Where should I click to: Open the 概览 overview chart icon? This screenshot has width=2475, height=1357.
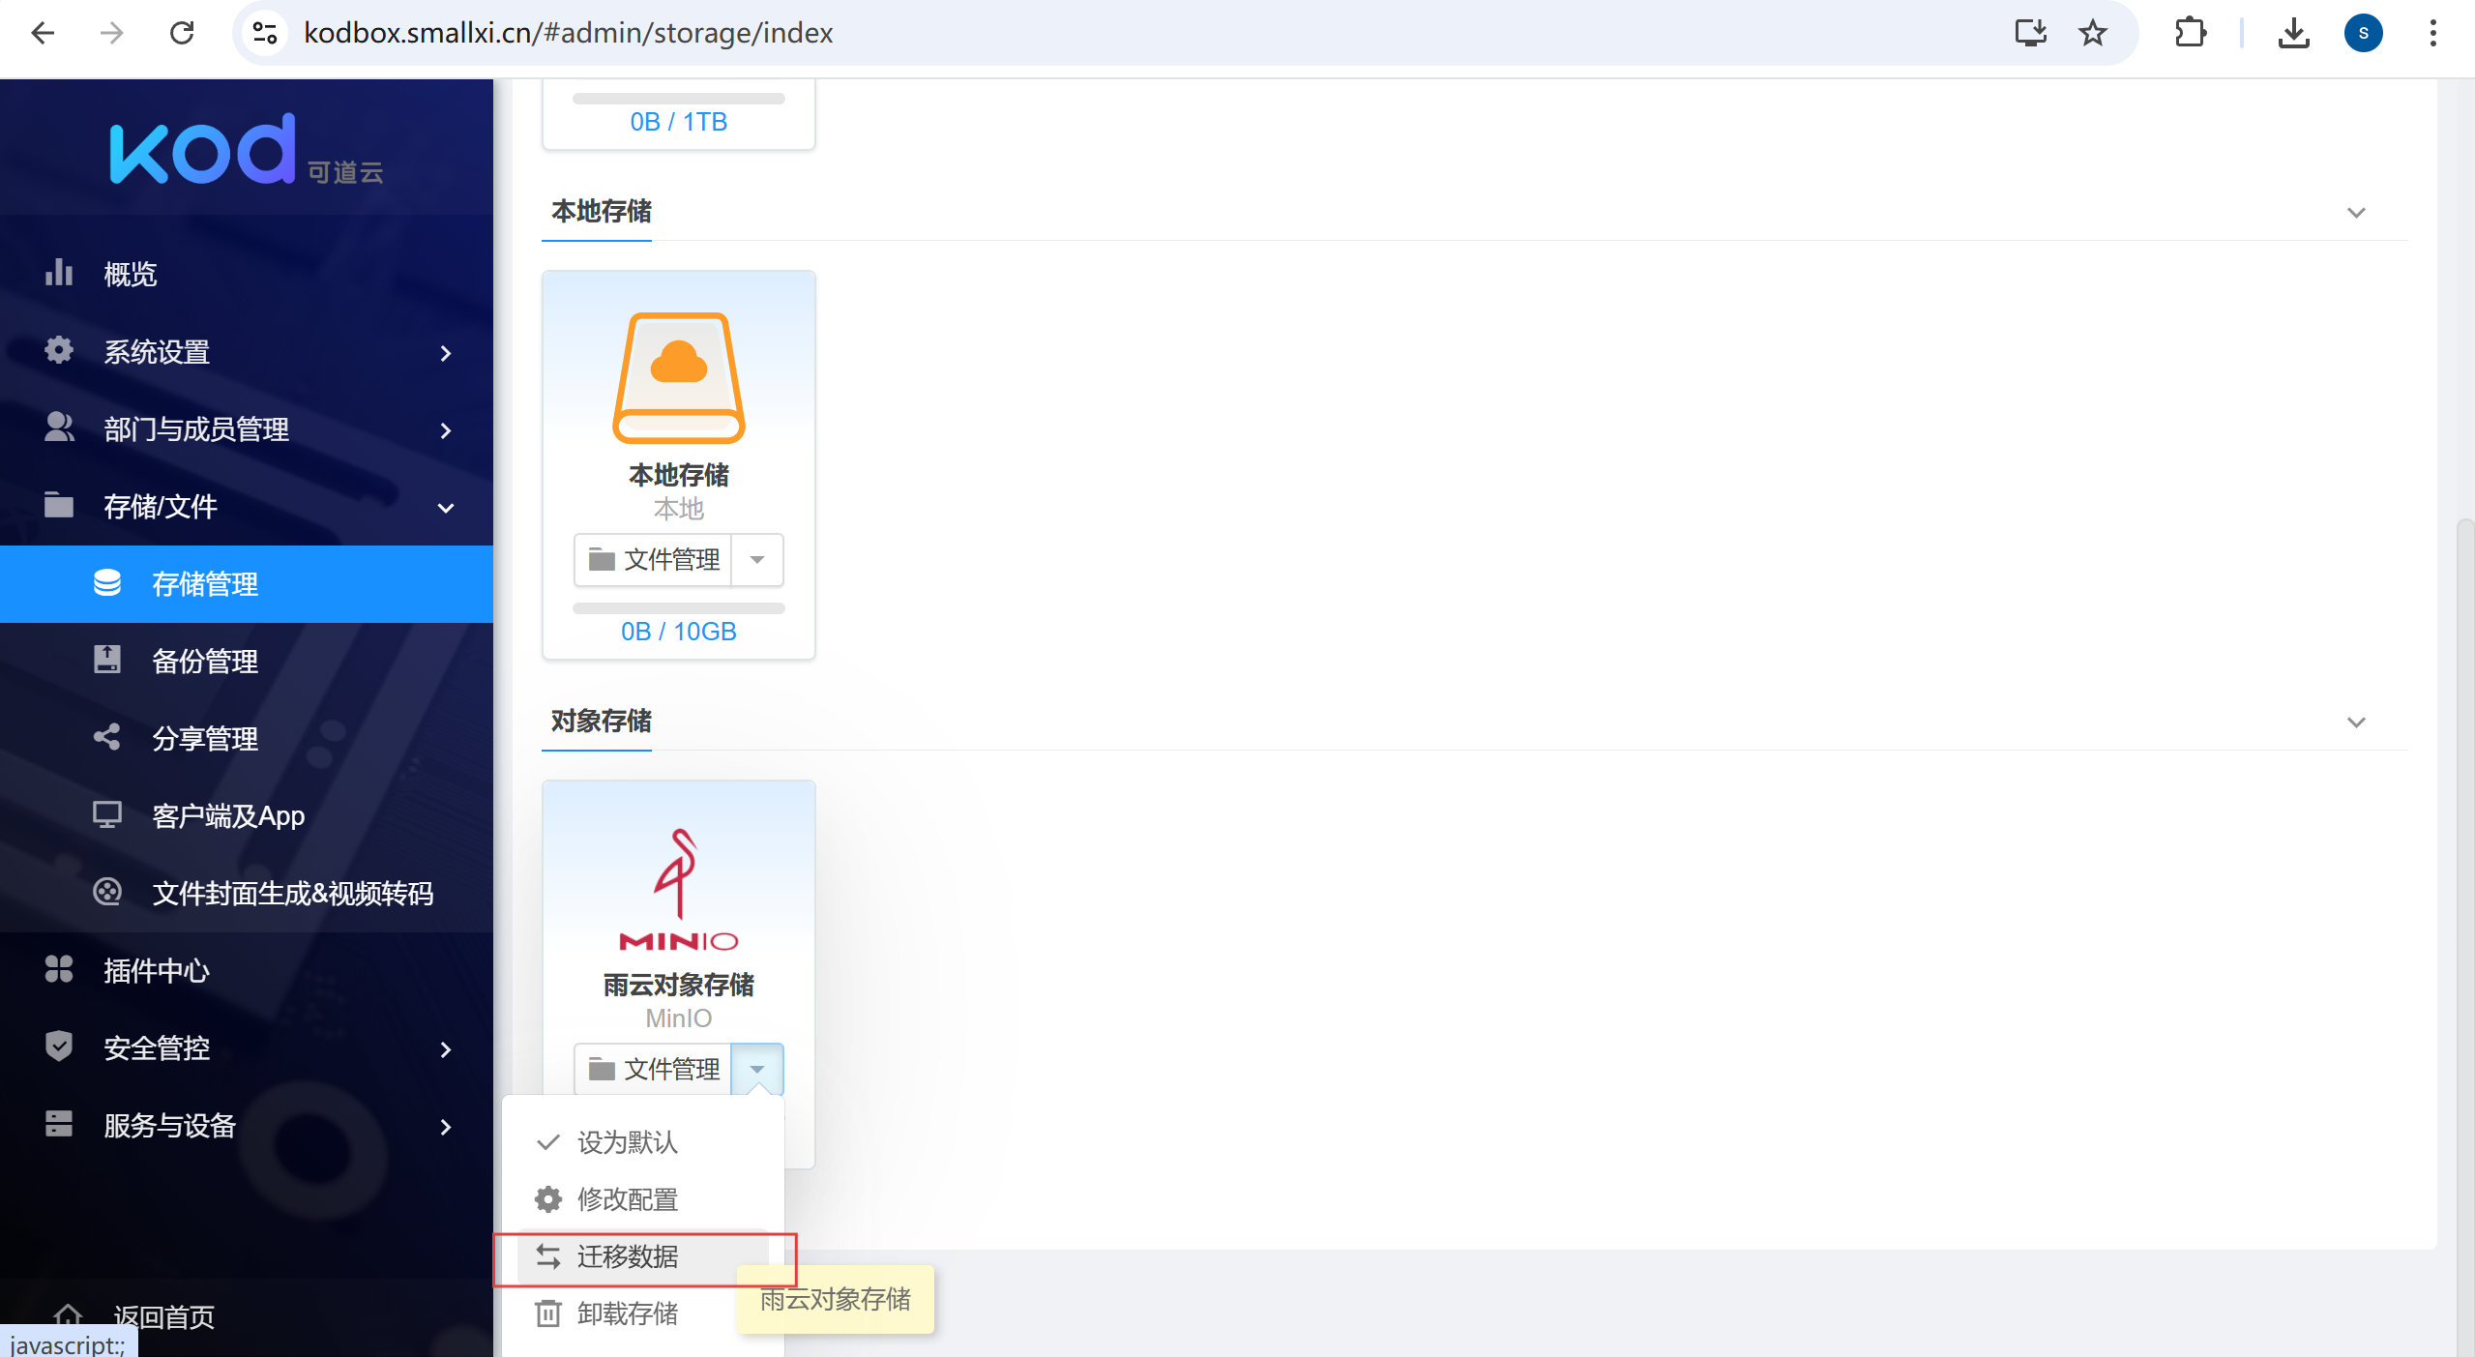click(59, 274)
